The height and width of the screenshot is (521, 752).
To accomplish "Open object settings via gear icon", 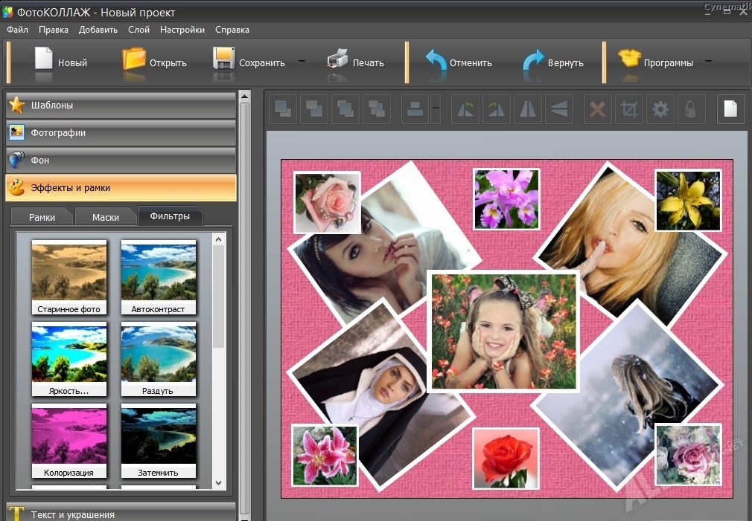I will [x=660, y=110].
